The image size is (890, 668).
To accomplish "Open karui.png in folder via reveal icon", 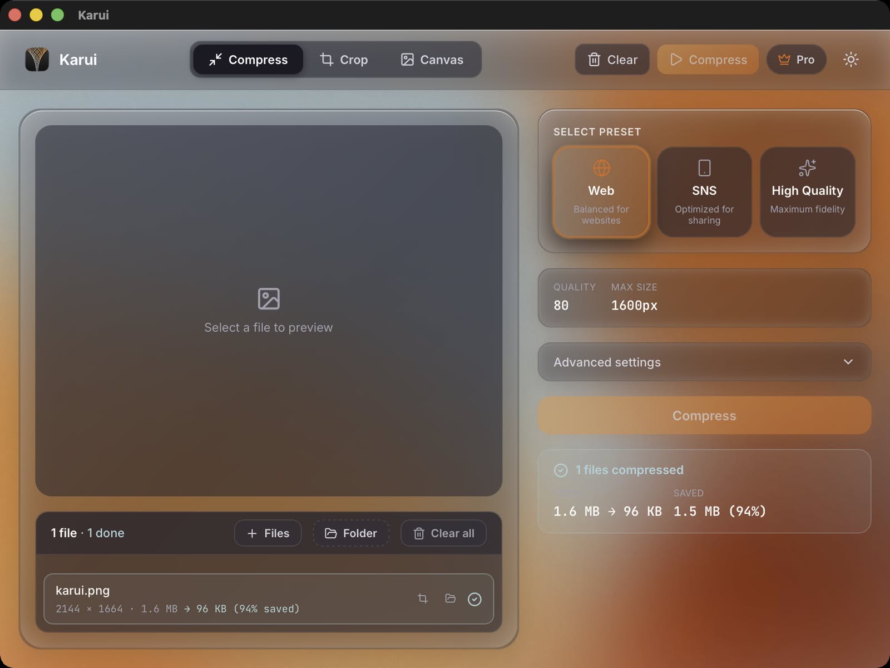I will point(450,598).
